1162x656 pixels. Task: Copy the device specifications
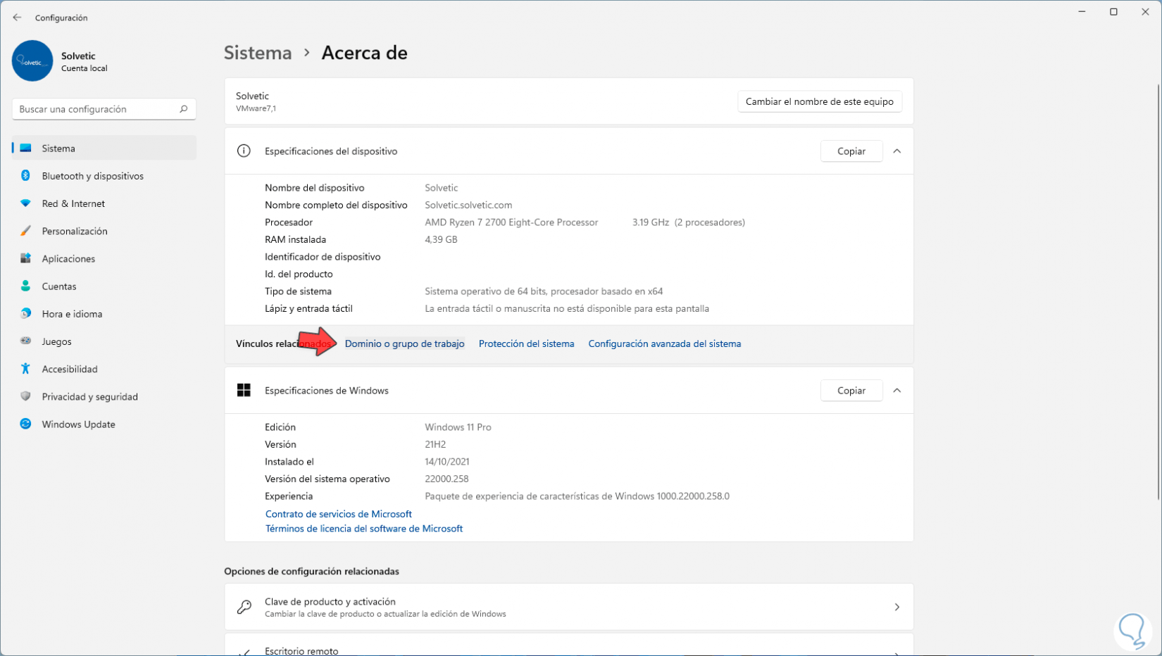click(x=851, y=151)
